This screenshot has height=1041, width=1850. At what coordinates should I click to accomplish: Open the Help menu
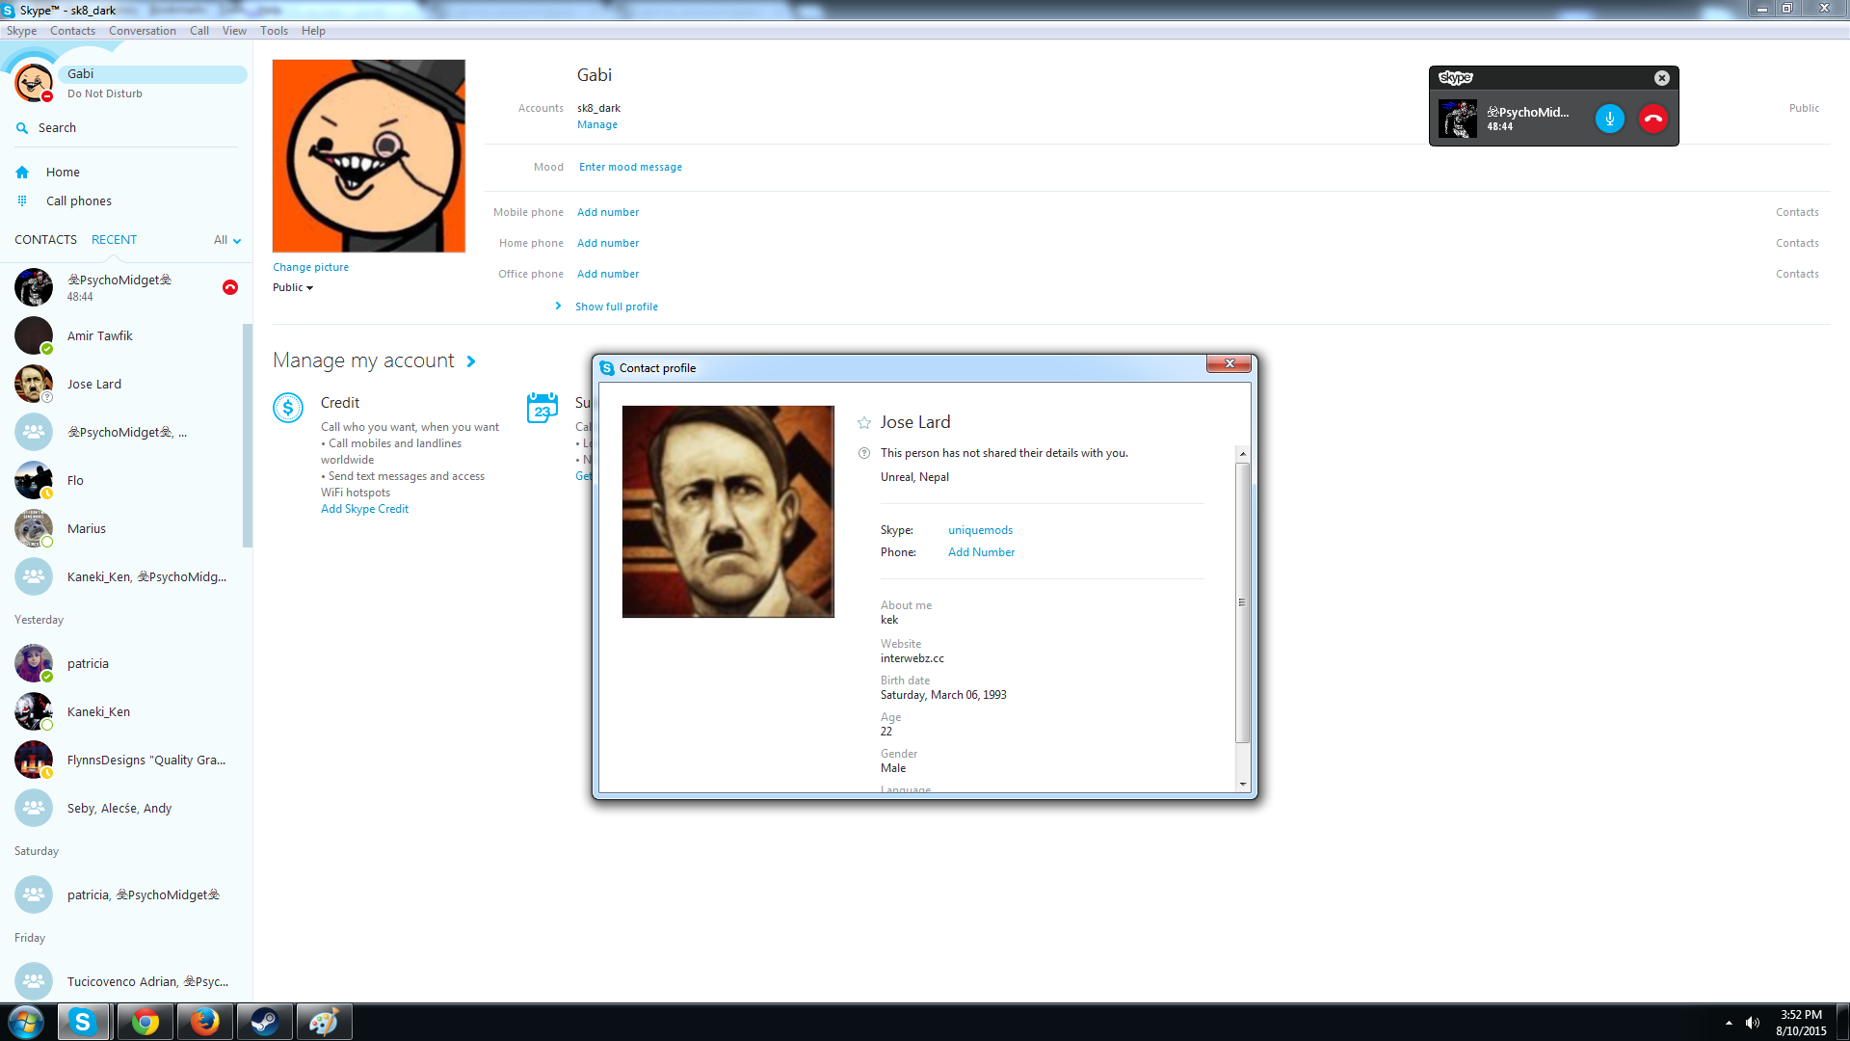tap(313, 31)
